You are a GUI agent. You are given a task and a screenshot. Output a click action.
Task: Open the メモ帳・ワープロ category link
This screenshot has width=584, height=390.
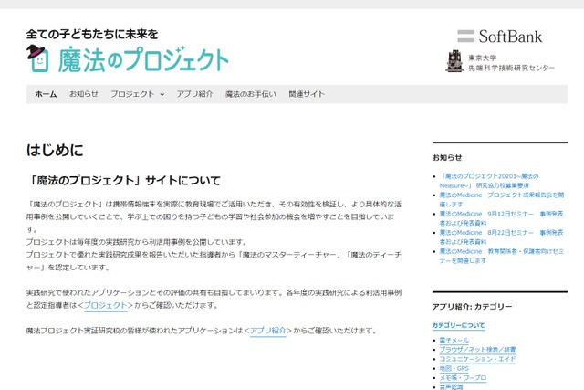pyautogui.click(x=463, y=378)
